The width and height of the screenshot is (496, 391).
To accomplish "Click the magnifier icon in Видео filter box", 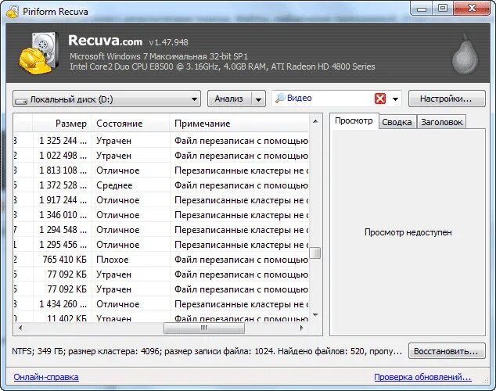I will click(x=280, y=99).
